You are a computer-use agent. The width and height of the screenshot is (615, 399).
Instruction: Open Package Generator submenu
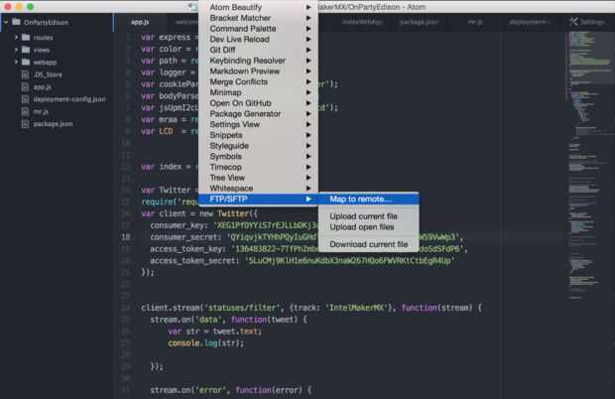pos(258,113)
